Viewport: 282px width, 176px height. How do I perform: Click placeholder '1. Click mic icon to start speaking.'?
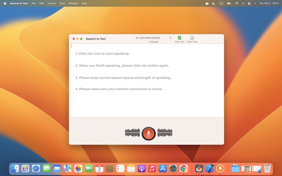pos(102,54)
